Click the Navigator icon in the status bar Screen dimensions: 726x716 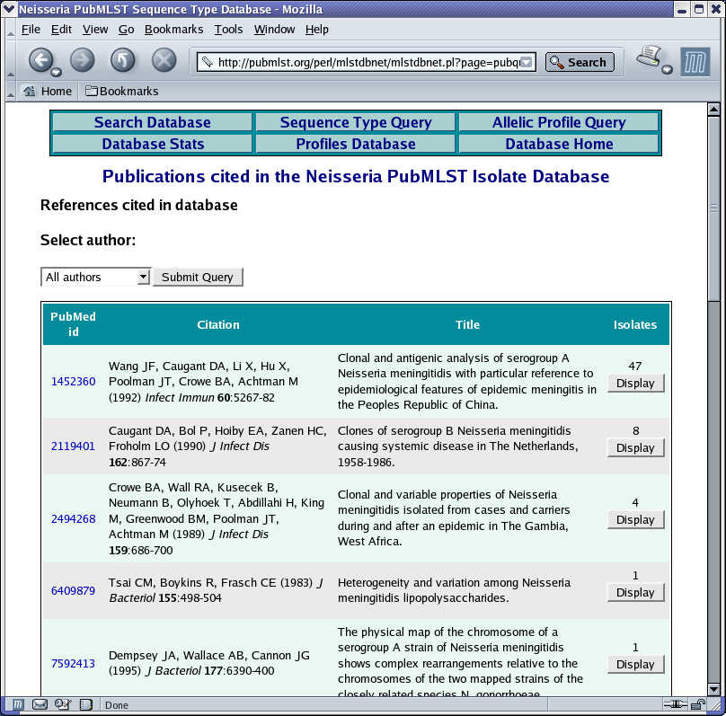(18, 705)
